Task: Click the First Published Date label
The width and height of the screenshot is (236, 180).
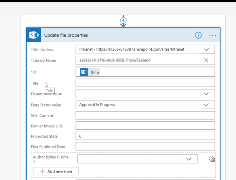Action: (48, 147)
